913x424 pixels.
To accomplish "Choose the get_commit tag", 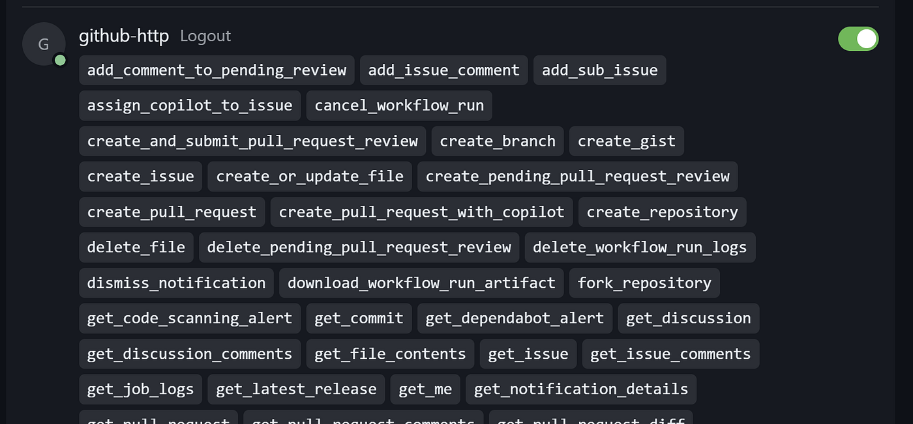I will pos(359,318).
